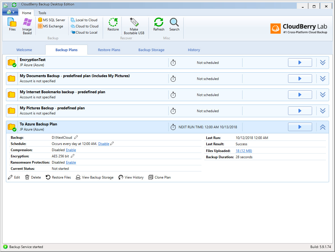This screenshot has height=252, width=335.
Task: Expand EncryptionTest plan details
Action: click(x=323, y=62)
